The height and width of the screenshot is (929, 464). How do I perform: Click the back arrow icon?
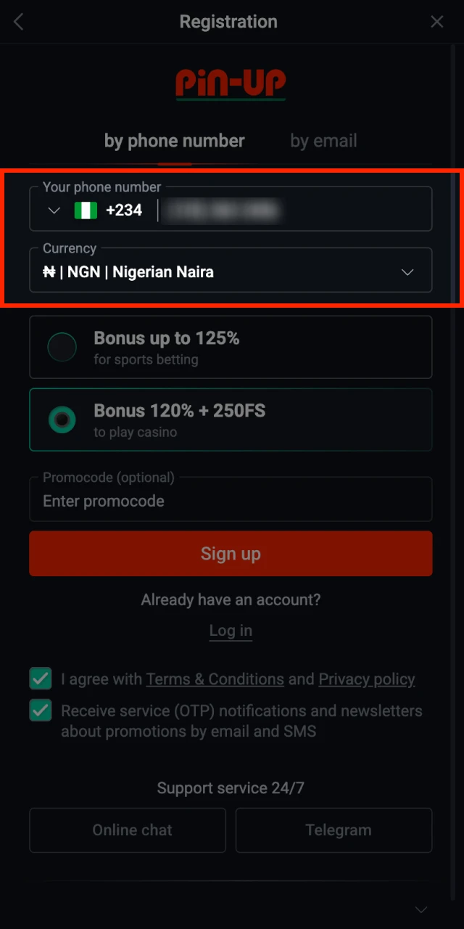19,22
